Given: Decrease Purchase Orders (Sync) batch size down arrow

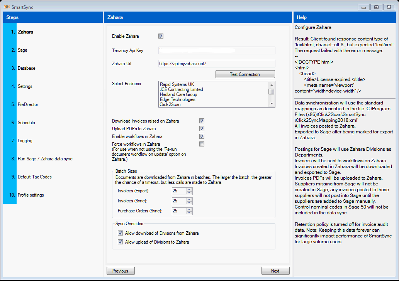Looking at the screenshot, I should point(189,212).
